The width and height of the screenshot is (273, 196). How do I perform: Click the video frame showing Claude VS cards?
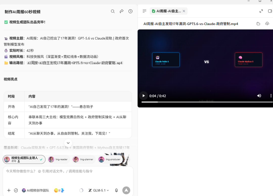pos(205,68)
